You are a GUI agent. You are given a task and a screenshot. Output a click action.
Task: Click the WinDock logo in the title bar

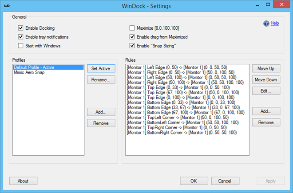coord(7,6)
